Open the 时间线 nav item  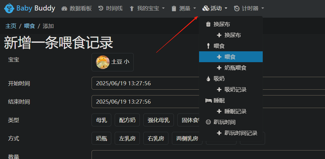pyautogui.click(x=111, y=8)
